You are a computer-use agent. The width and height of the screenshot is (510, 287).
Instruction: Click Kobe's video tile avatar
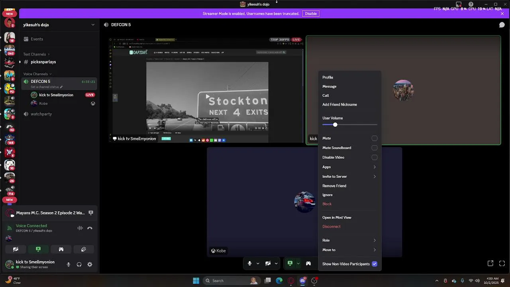(304, 202)
